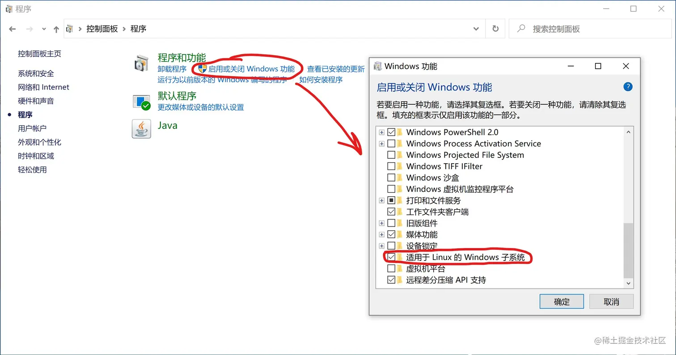
Task: Go up one level with Up arrow
Action: [56, 29]
